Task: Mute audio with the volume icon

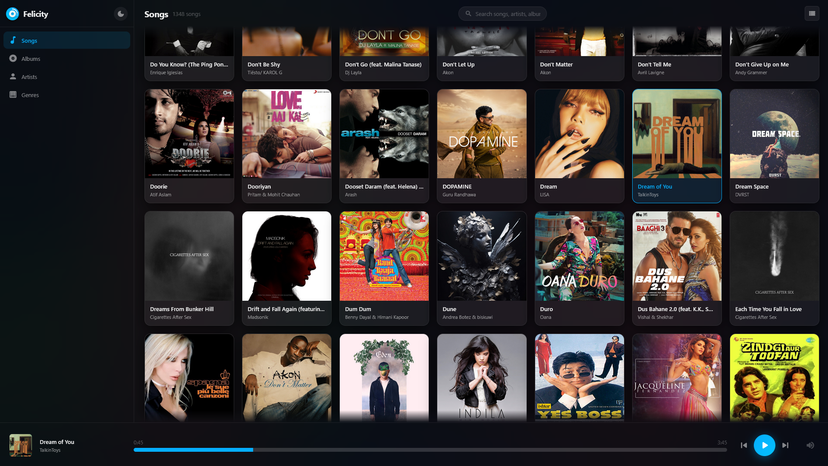Action: click(810, 445)
